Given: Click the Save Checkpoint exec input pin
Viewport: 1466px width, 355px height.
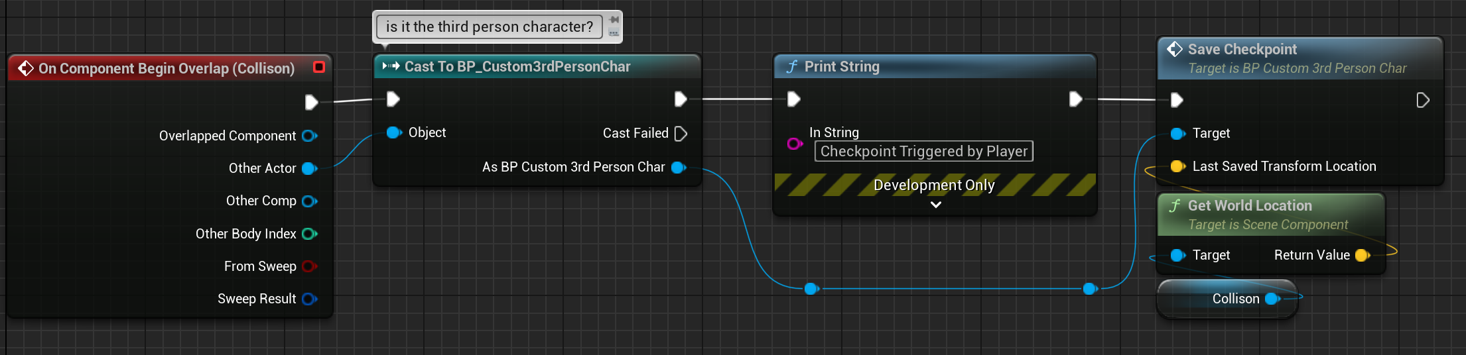Looking at the screenshot, I should [1177, 100].
